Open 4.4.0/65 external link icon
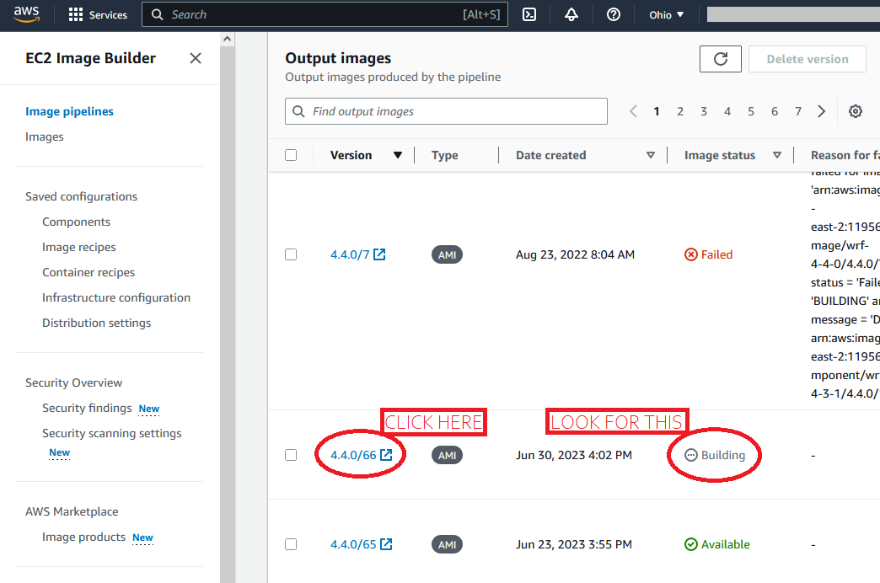The width and height of the screenshot is (880, 583). point(386,543)
